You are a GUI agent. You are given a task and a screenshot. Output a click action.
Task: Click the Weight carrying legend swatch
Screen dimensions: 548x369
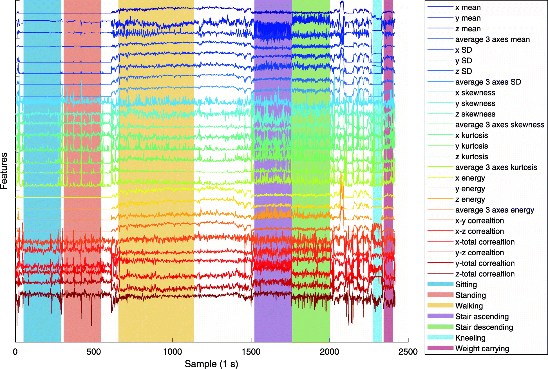click(x=440, y=348)
